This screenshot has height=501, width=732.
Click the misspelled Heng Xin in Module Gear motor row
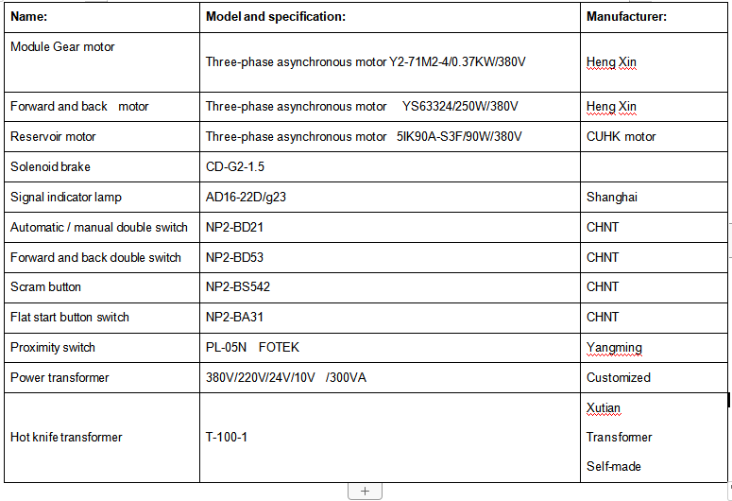tap(611, 62)
